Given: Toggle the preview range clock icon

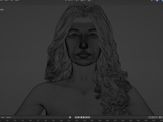Looking at the screenshot, I should tap(160, 117).
